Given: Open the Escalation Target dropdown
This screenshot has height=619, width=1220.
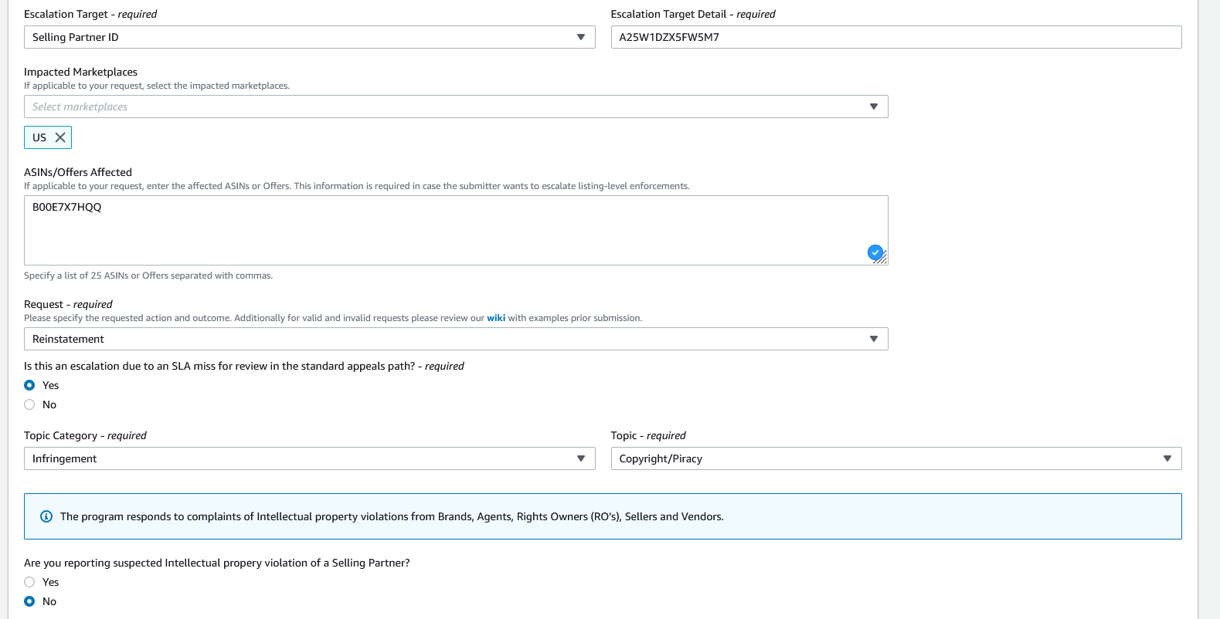Looking at the screenshot, I should coord(309,37).
